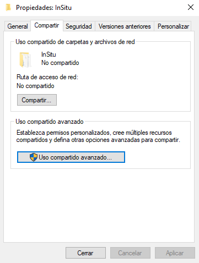Select the Compartir tab
The width and height of the screenshot is (199, 263).
47,25
